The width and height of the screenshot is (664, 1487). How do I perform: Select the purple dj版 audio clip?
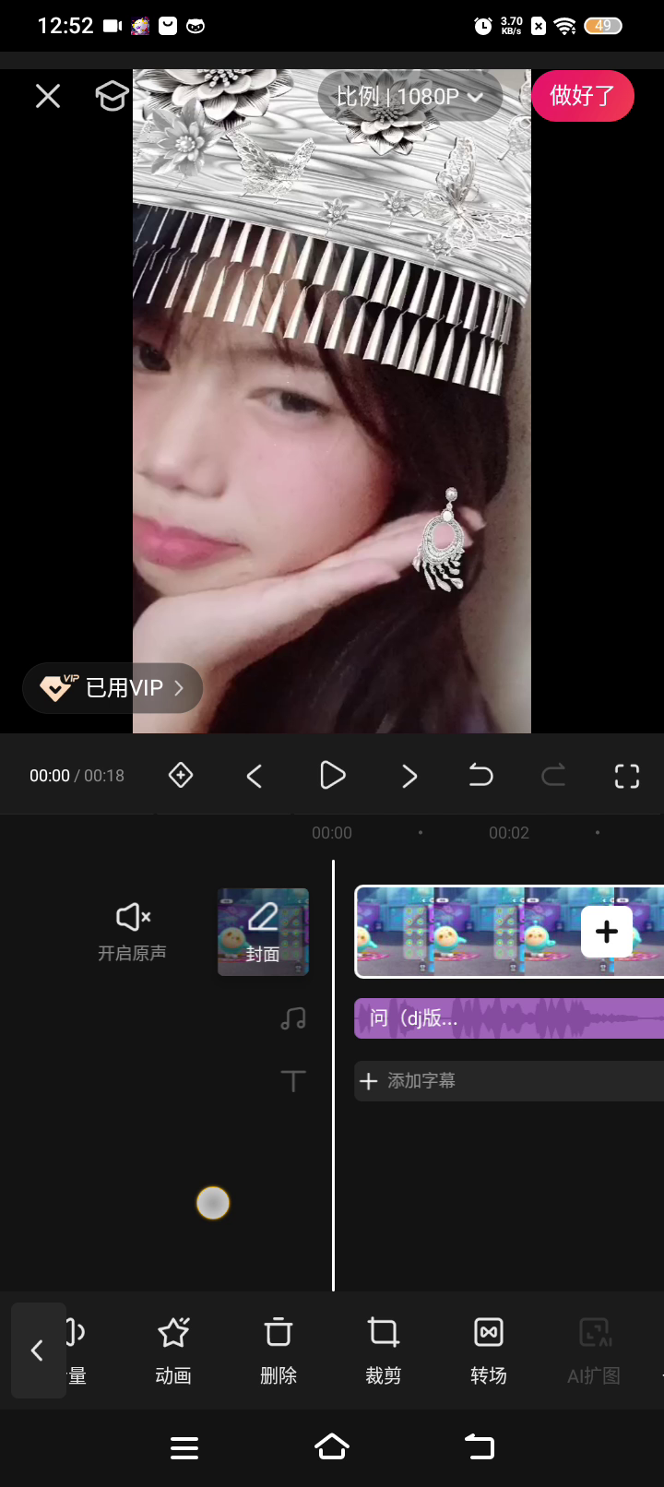(x=507, y=1018)
